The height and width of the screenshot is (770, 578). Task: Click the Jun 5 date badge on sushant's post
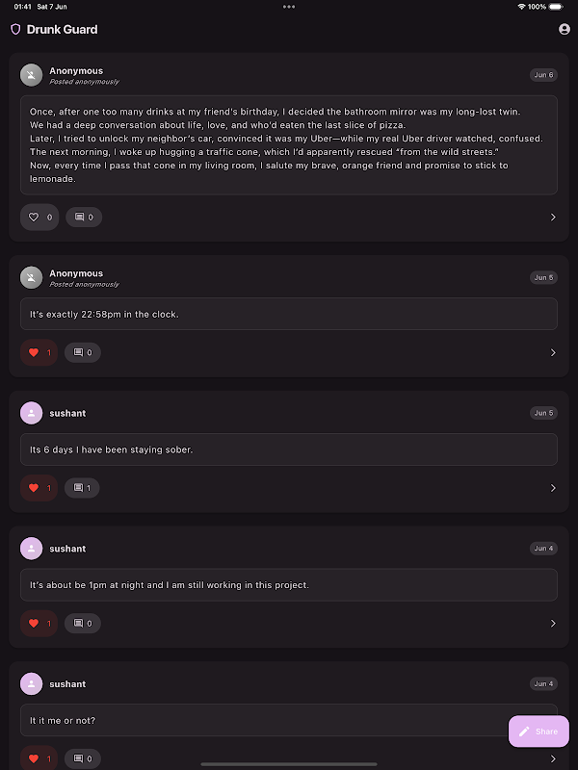(543, 413)
